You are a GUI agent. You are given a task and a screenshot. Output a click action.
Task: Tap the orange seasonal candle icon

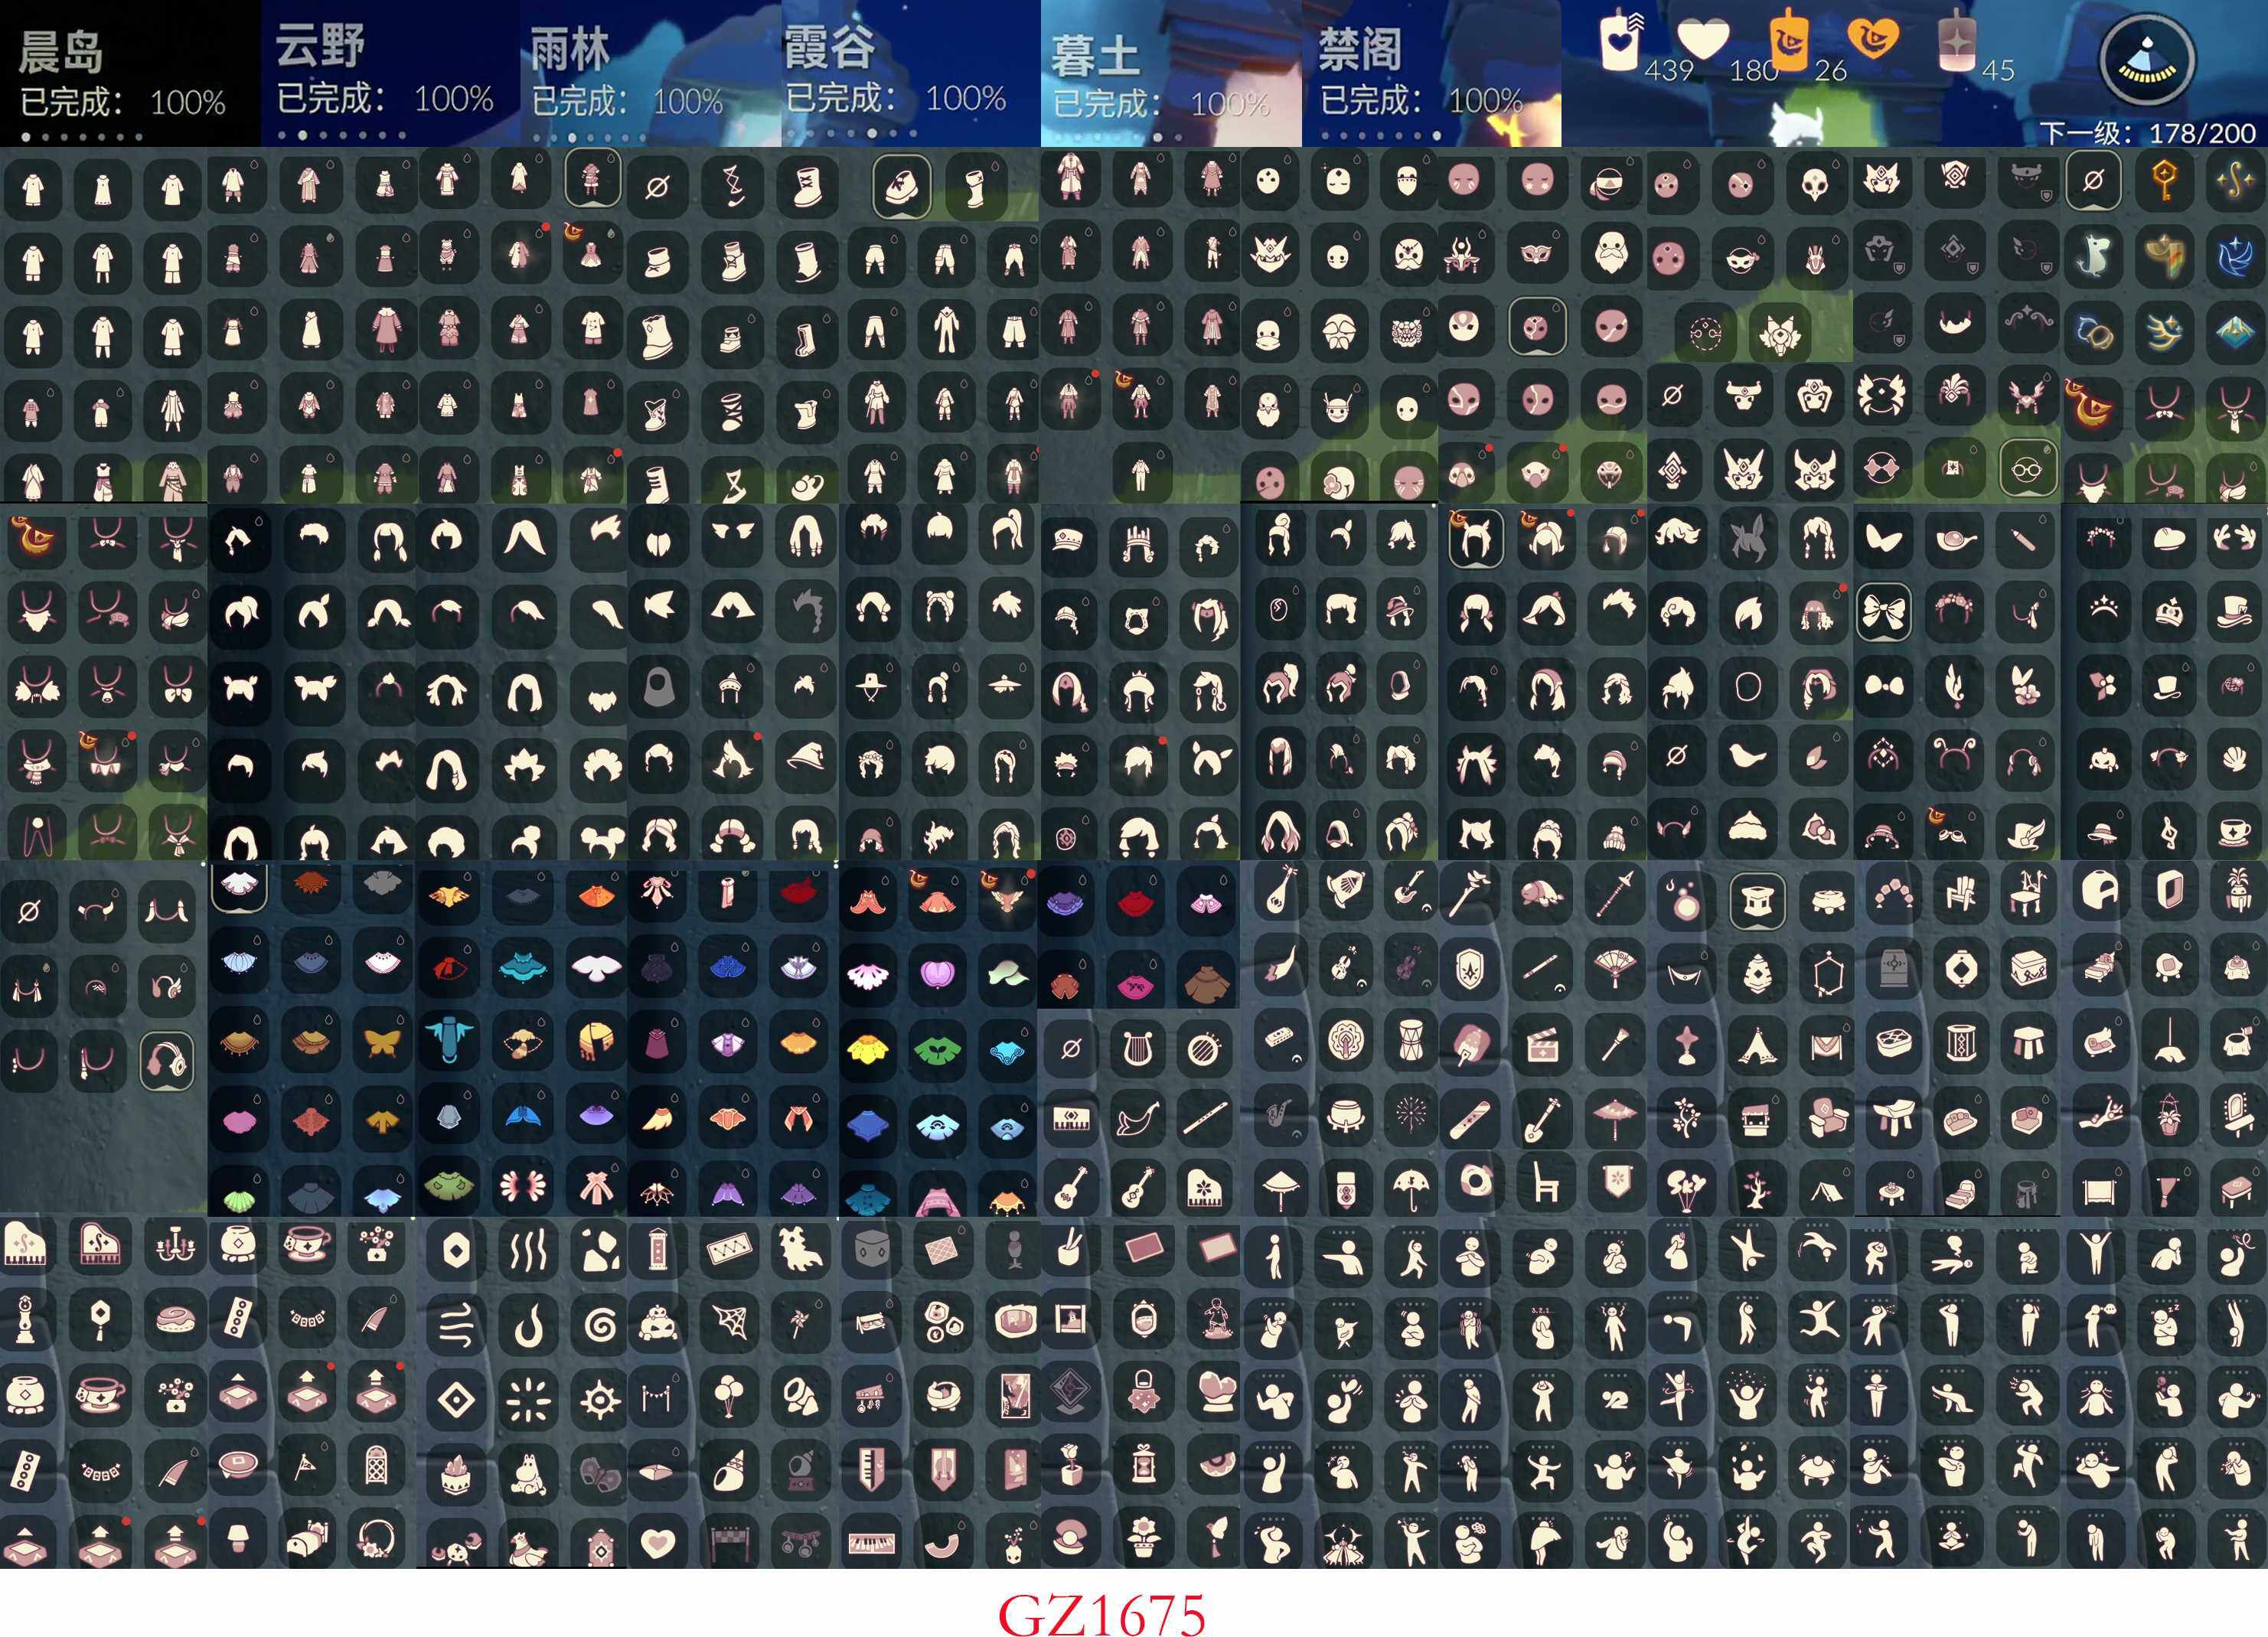click(1789, 40)
